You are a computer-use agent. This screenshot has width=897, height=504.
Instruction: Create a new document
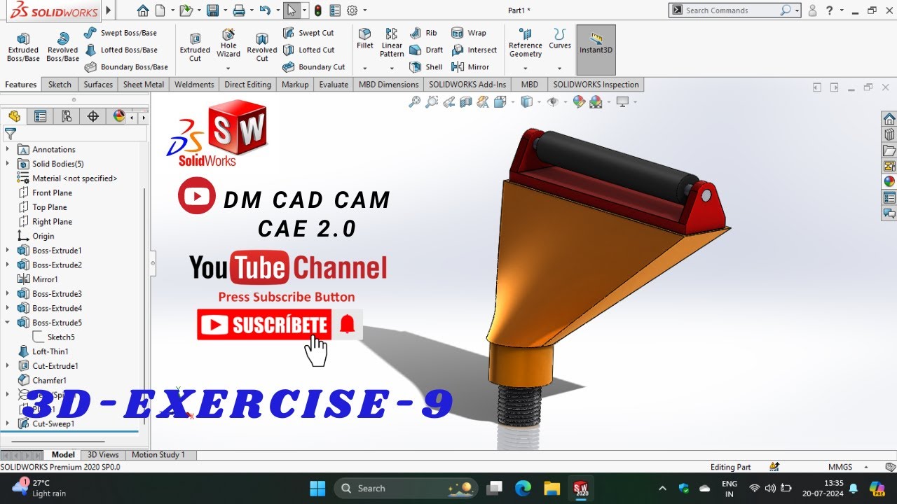point(160,10)
